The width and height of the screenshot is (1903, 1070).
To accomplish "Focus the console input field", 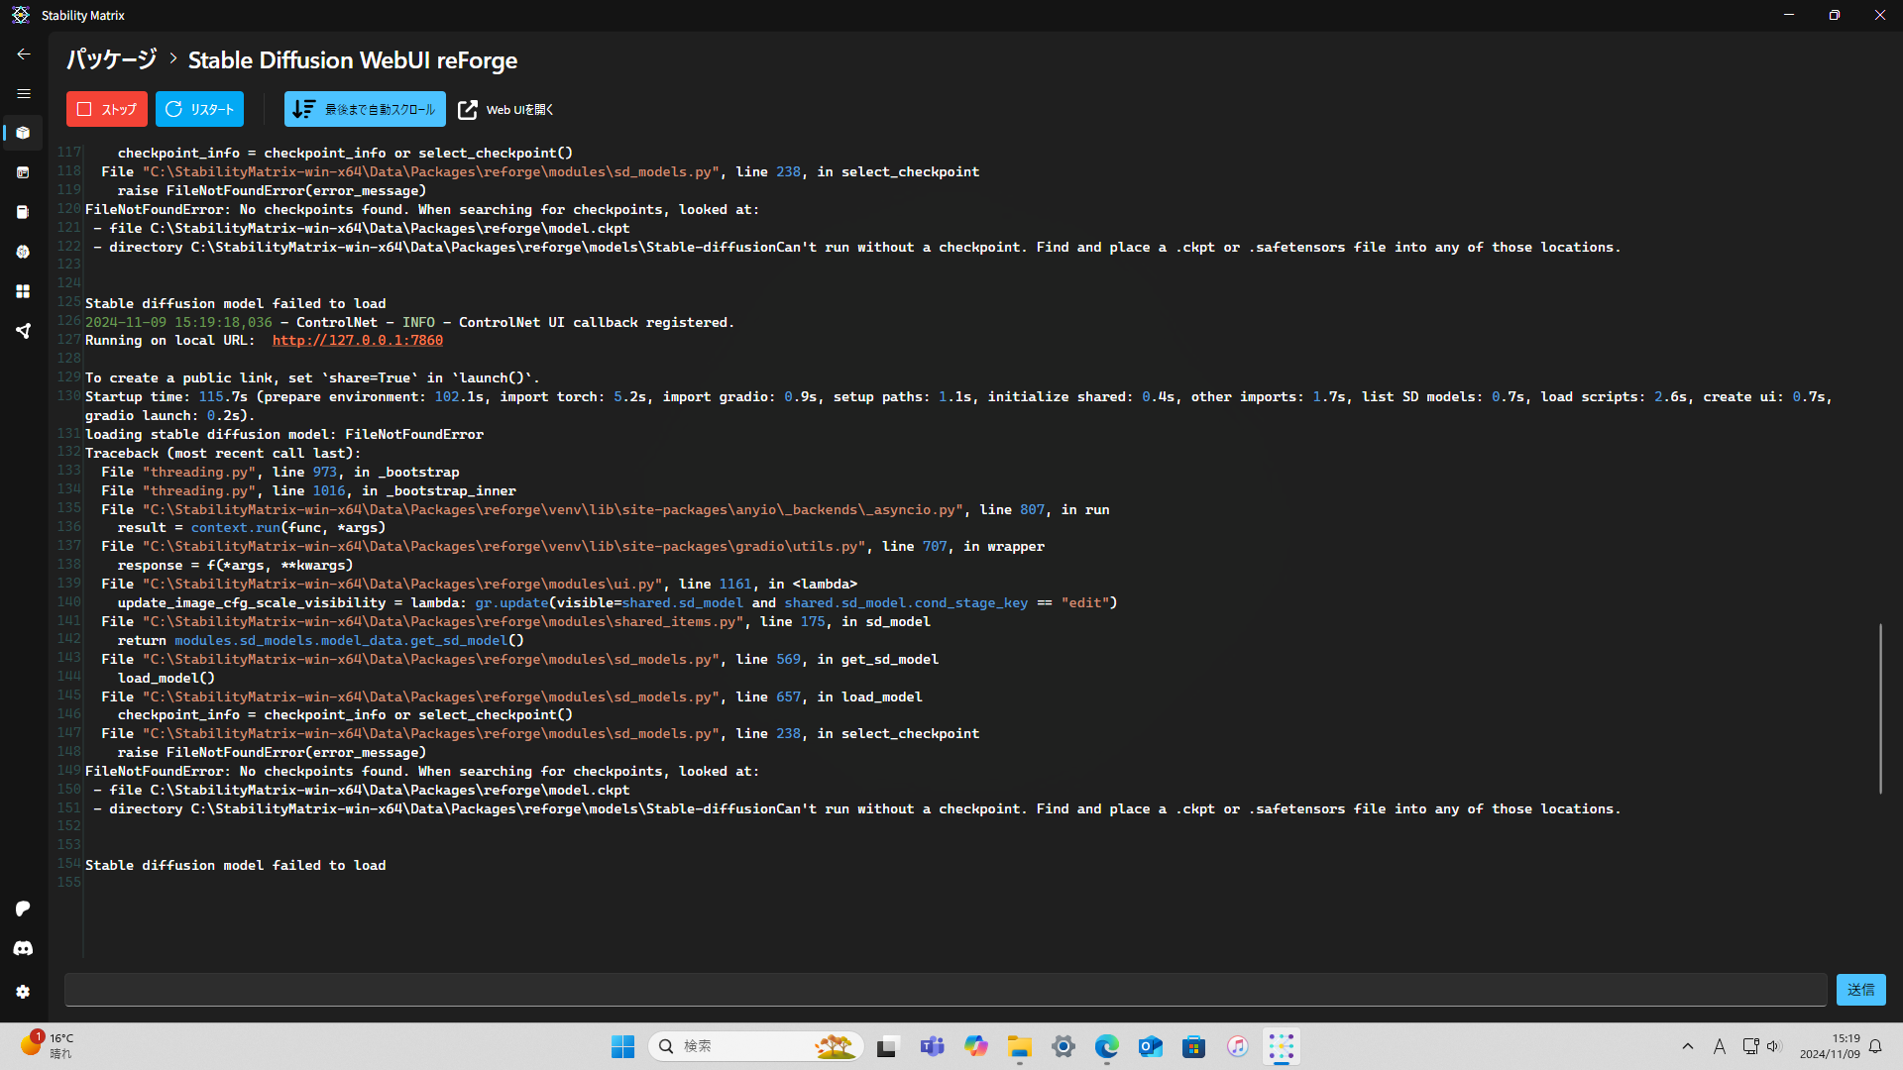I will [x=946, y=990].
